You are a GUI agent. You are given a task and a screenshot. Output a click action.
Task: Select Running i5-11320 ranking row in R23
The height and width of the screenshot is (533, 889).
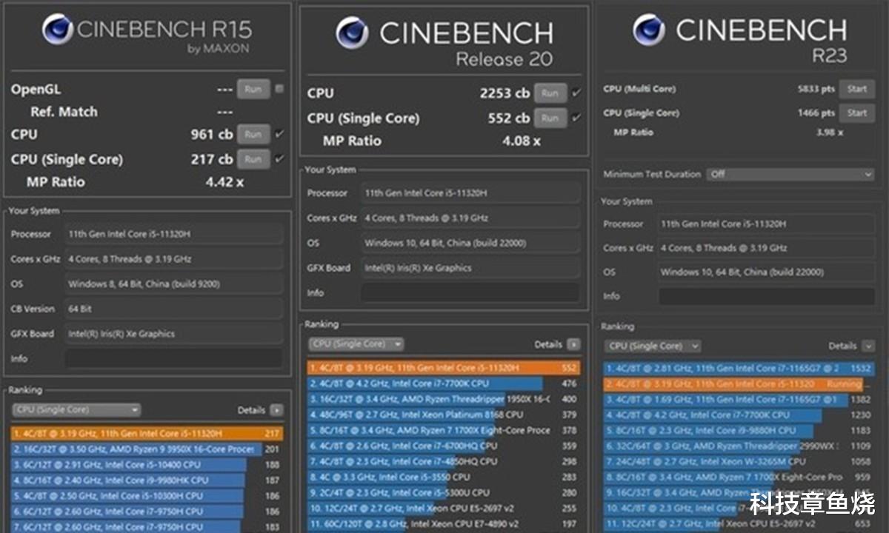tap(740, 384)
